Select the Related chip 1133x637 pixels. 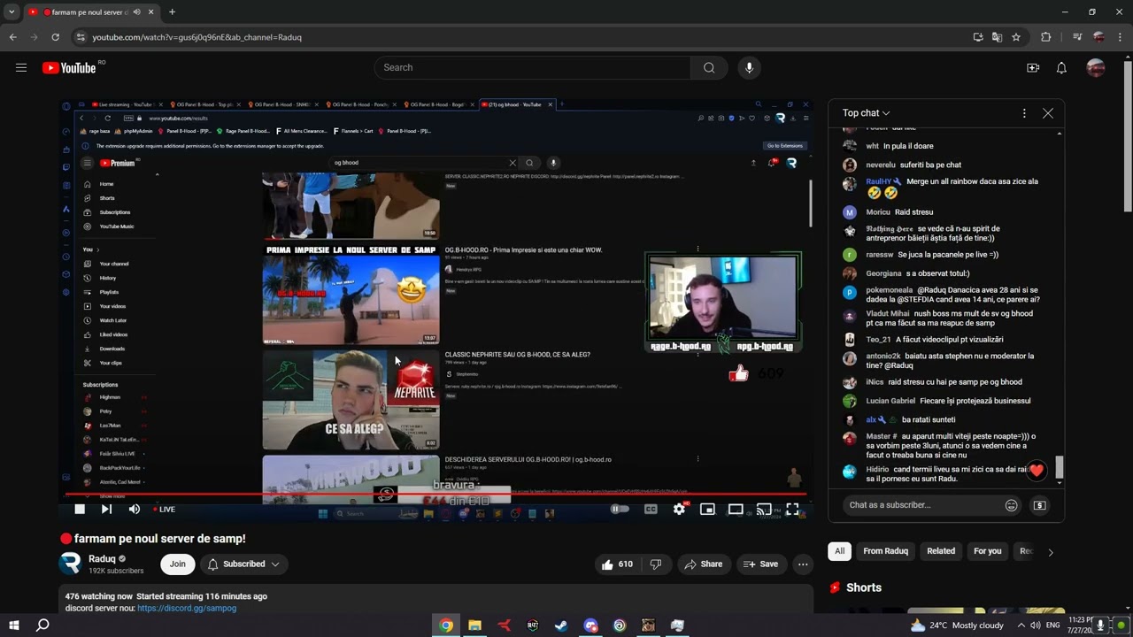[941, 551]
